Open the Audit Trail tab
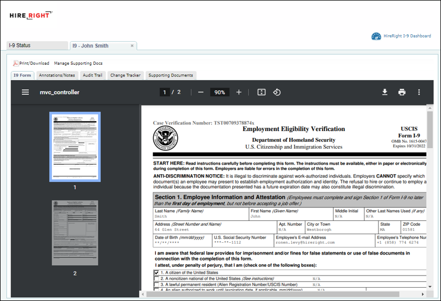 click(x=92, y=75)
